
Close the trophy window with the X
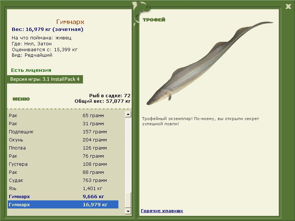(x=288, y=6)
